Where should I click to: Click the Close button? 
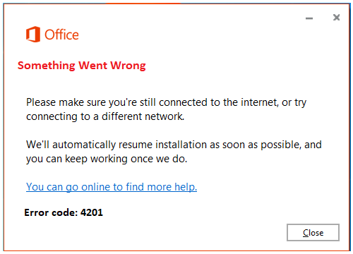pos(313,233)
